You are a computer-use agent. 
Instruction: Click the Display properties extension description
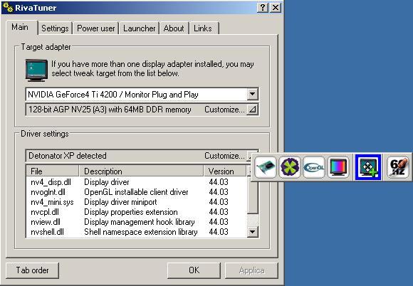click(130, 212)
